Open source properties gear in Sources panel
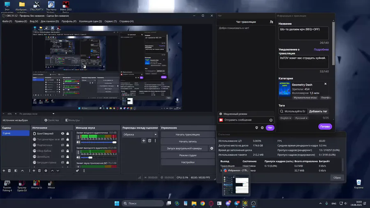 [46, 171]
